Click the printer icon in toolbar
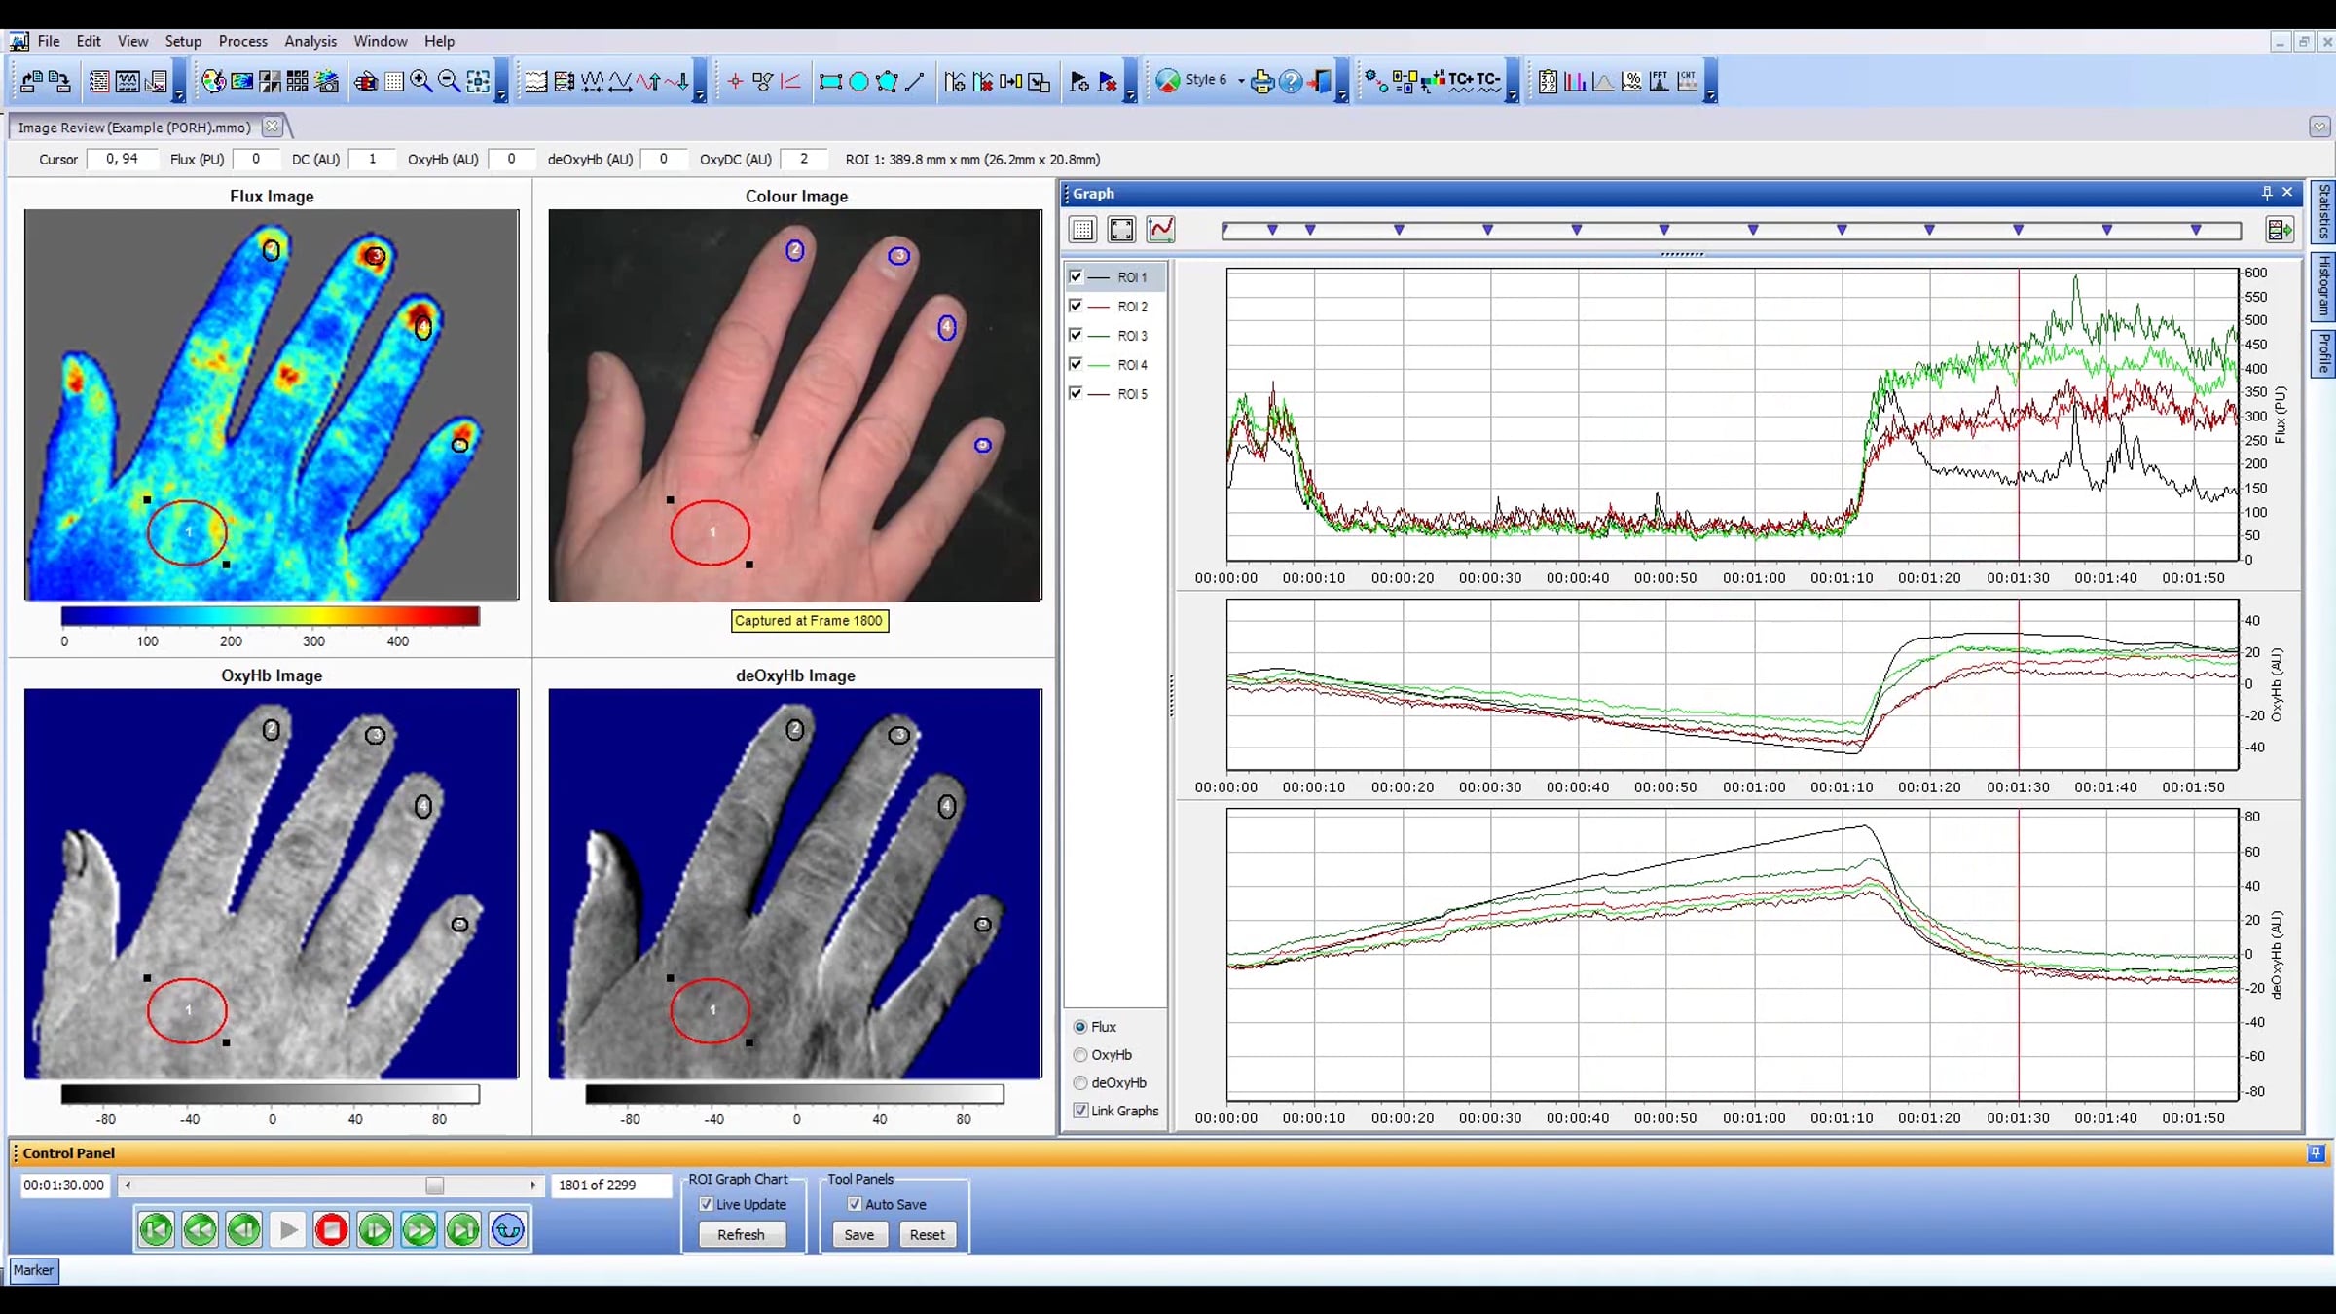The height and width of the screenshot is (1314, 2336). tap(1262, 82)
